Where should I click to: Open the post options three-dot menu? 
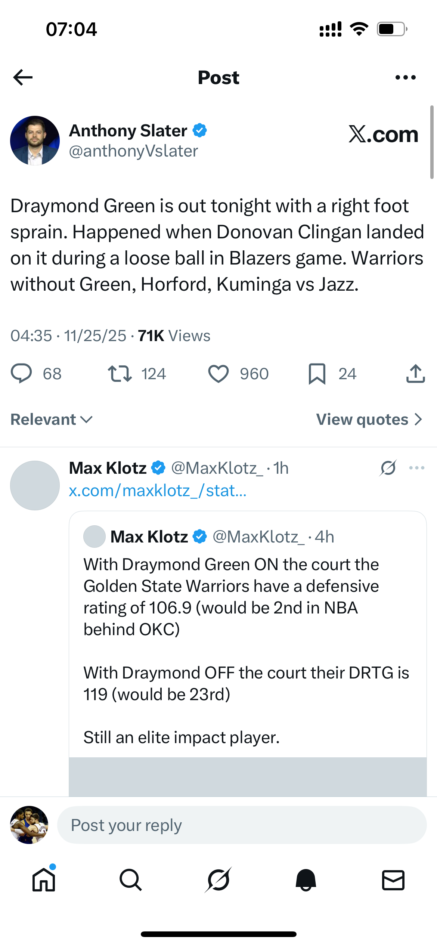click(x=405, y=77)
